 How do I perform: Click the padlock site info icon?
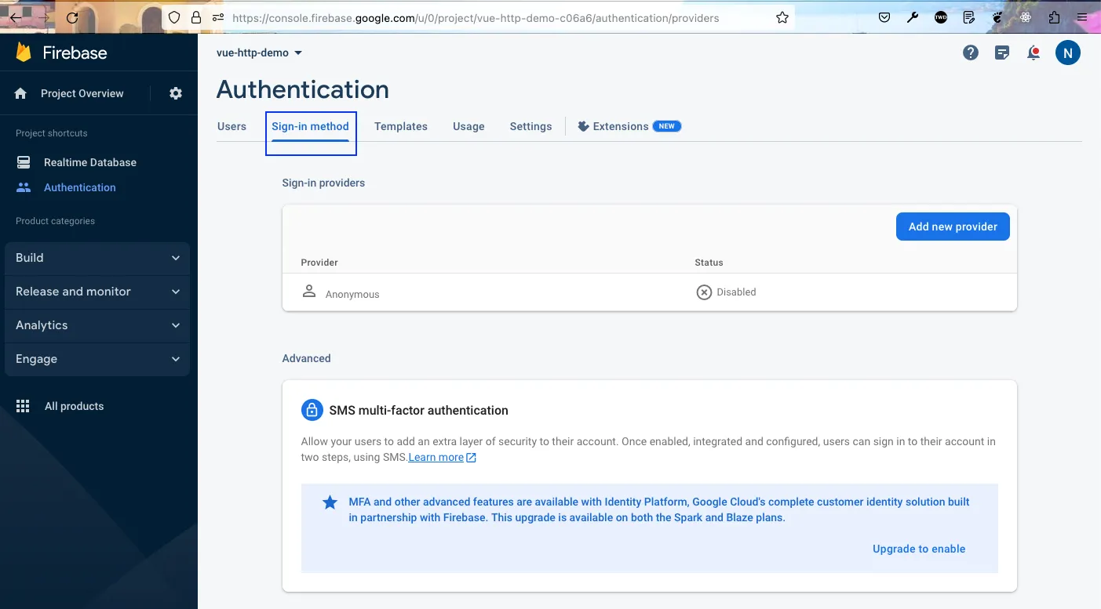196,17
